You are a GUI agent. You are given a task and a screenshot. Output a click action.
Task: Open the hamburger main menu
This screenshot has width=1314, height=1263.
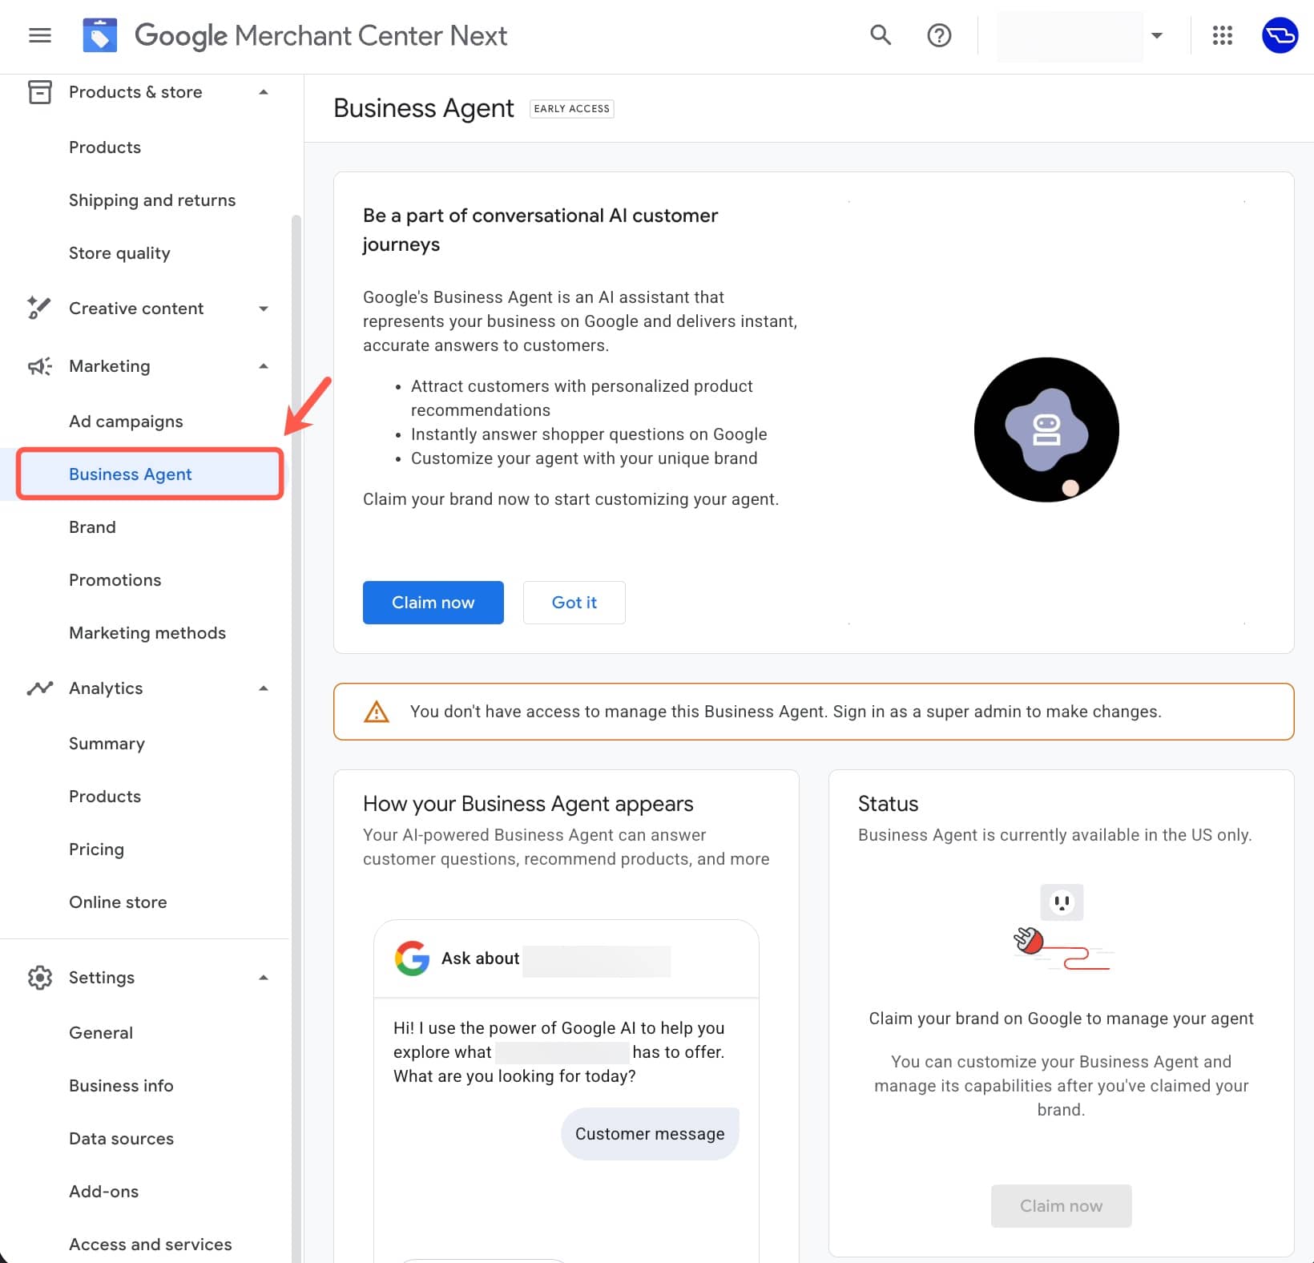pyautogui.click(x=39, y=35)
